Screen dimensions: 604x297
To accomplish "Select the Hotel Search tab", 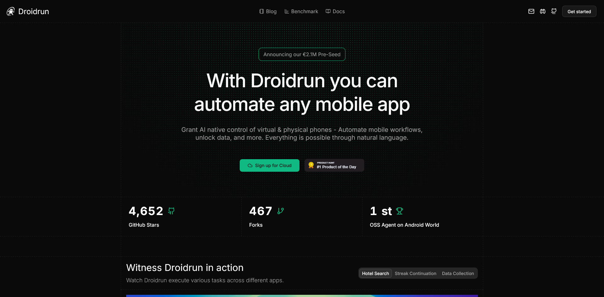I will pos(375,273).
